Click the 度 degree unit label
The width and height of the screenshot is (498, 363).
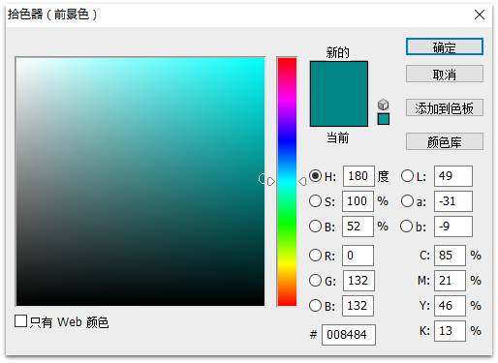384,176
